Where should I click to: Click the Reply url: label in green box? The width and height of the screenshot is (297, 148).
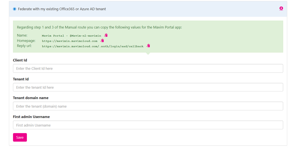[24, 46]
